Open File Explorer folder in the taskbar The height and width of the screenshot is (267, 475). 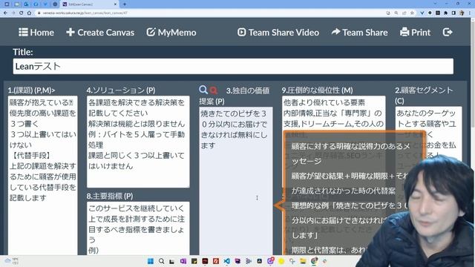pos(303,261)
